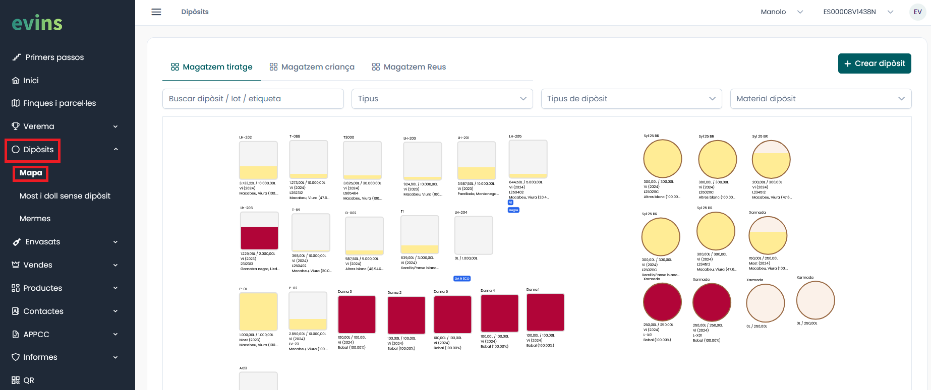Viewport: 931px width, 390px height.
Task: Select tank T-088 on the map
Action: tap(309, 159)
